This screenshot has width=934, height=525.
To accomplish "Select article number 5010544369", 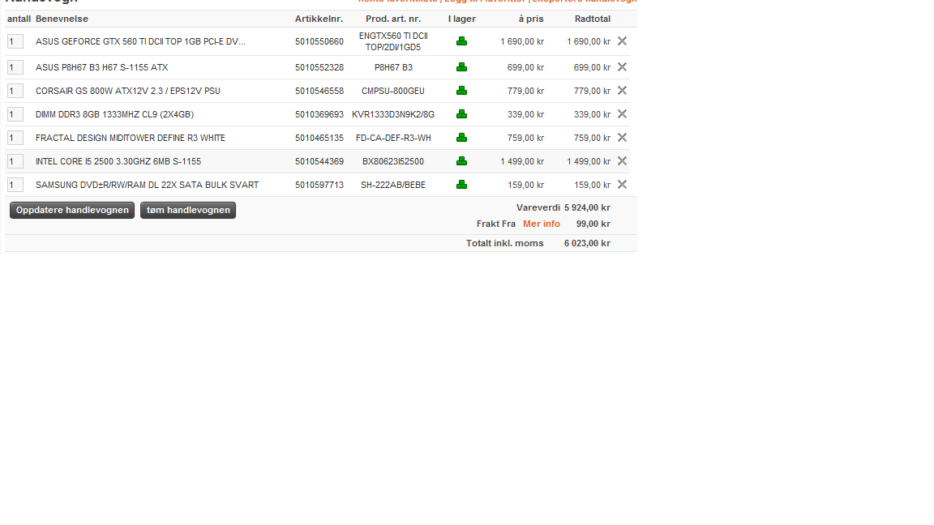I will click(x=319, y=161).
